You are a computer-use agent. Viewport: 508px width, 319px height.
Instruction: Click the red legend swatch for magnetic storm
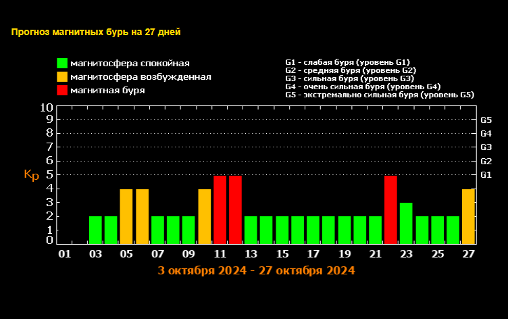[62, 90]
